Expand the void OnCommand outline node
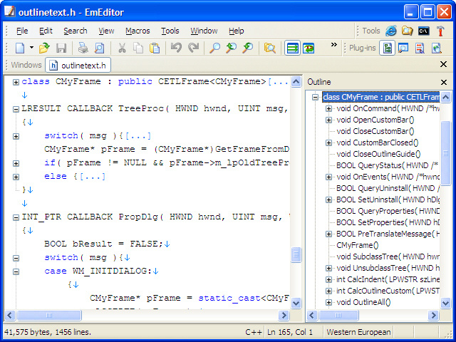Screen dimensions: 456x342 click(x=328, y=109)
